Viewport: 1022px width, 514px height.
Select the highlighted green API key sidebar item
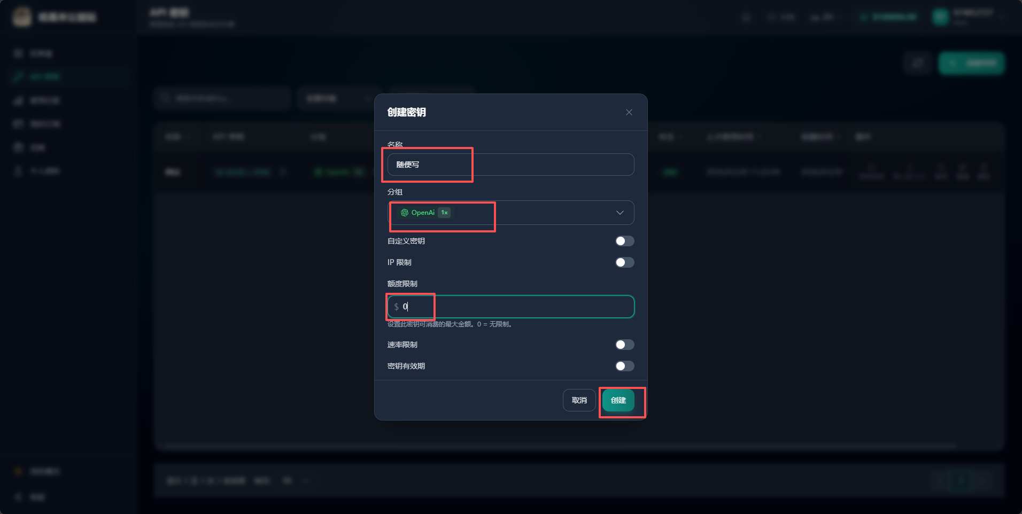pos(69,77)
